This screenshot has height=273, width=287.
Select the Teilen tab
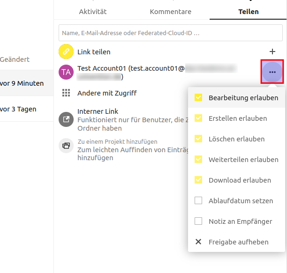pyautogui.click(x=249, y=12)
